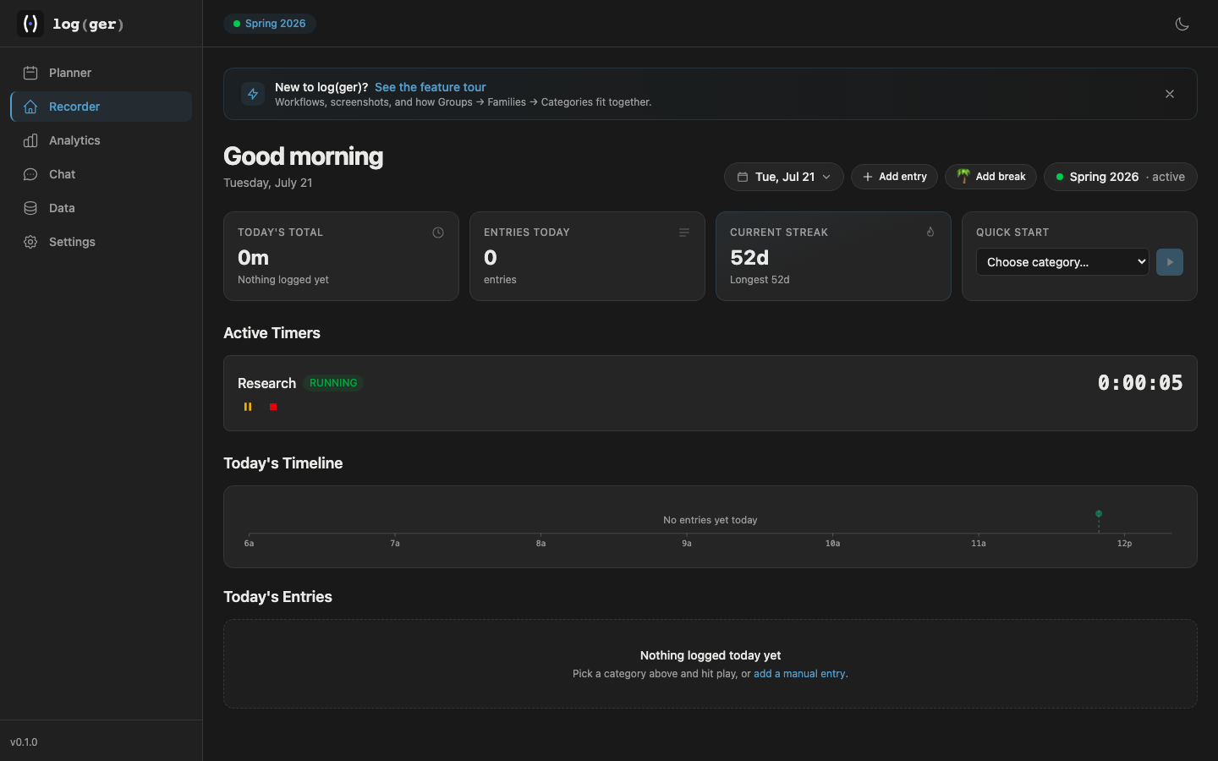Click the Spring 2026 badge in header
The height and width of the screenshot is (761, 1218).
click(270, 24)
